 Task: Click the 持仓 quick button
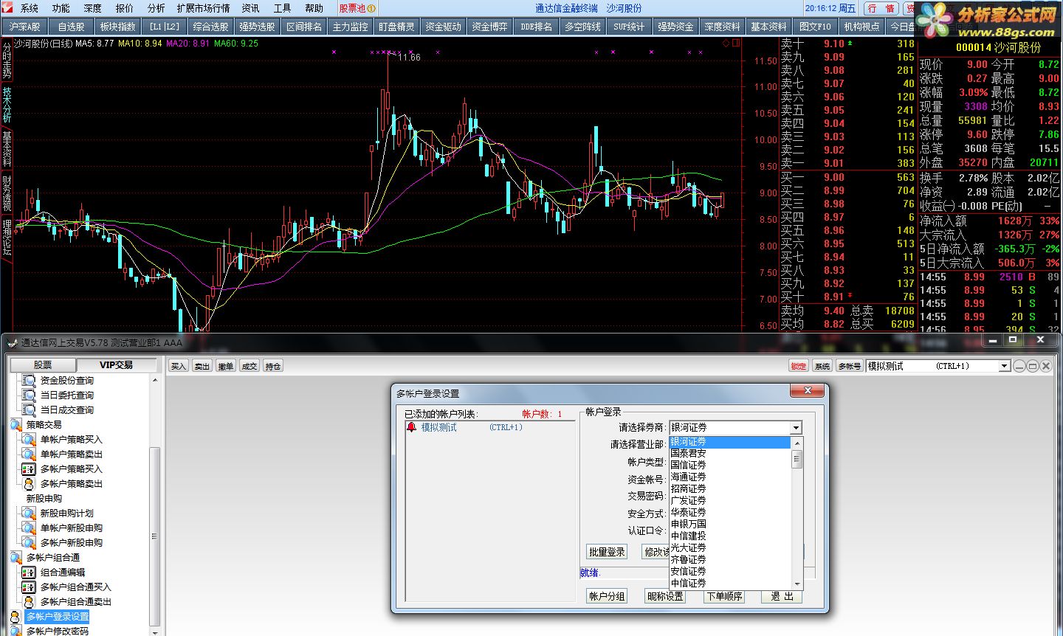coord(272,366)
